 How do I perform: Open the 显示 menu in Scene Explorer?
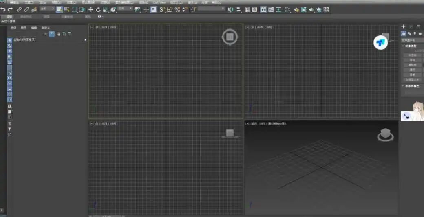(24, 28)
